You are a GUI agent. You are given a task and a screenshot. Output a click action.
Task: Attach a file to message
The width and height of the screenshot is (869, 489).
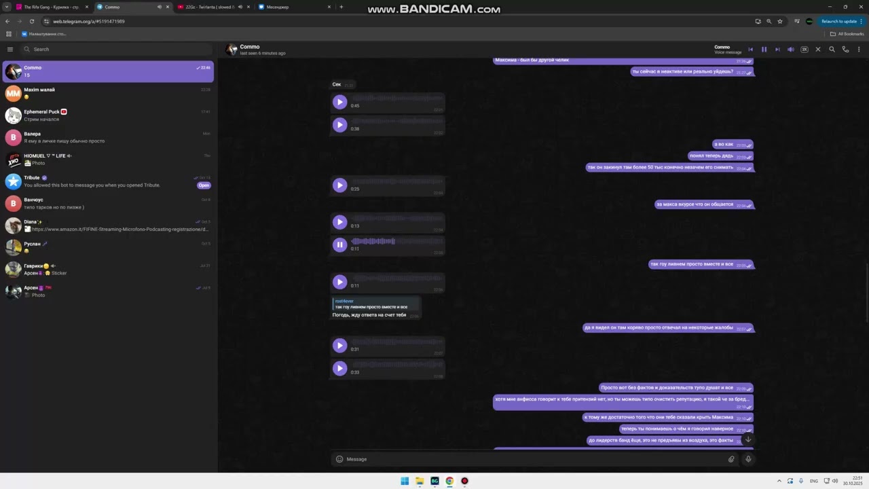click(x=731, y=459)
